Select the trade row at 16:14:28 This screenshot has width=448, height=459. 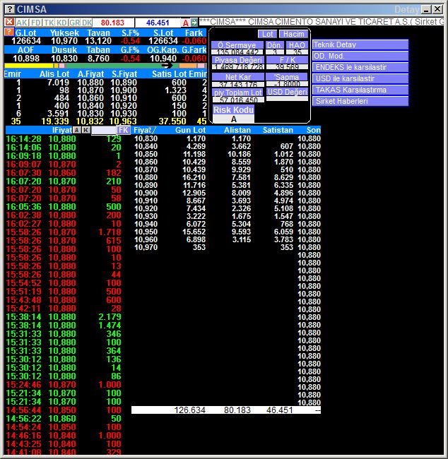click(x=64, y=138)
